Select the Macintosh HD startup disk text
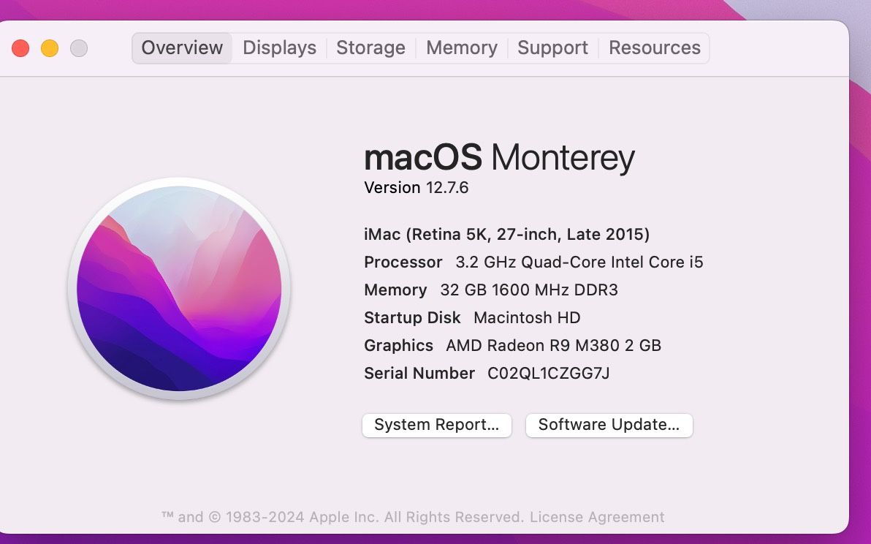The height and width of the screenshot is (544, 871). pos(471,317)
